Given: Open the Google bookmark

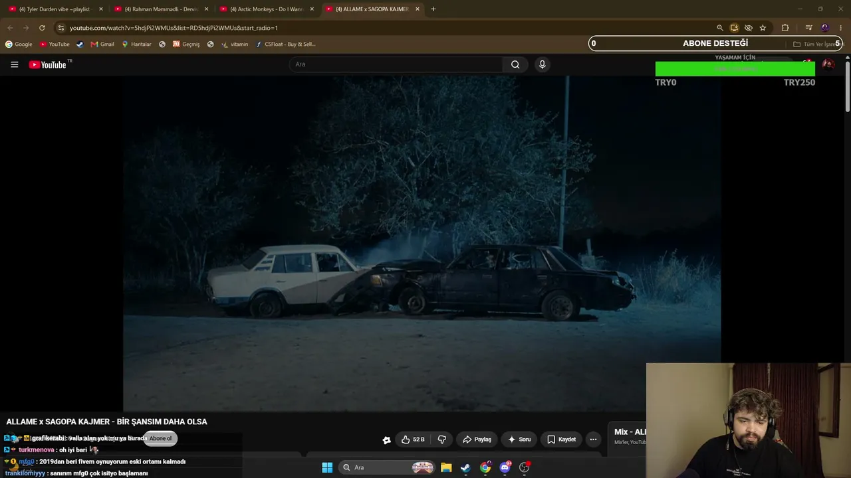Looking at the screenshot, I should (19, 44).
